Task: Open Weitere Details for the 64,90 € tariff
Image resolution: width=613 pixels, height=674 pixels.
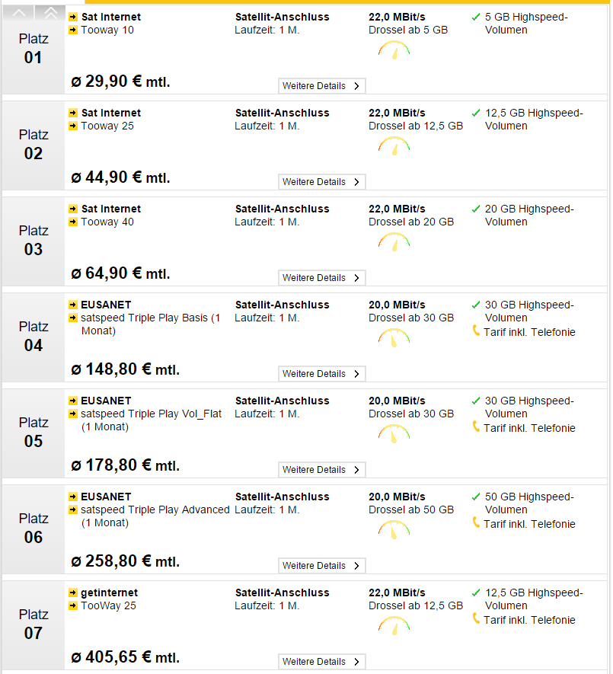Action: click(x=322, y=278)
